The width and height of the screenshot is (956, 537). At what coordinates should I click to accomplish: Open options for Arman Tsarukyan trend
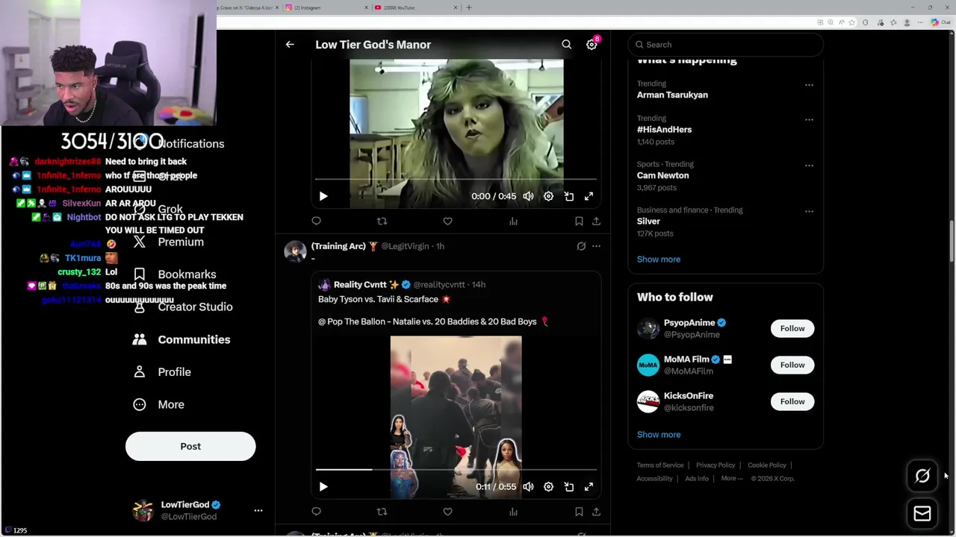click(809, 85)
